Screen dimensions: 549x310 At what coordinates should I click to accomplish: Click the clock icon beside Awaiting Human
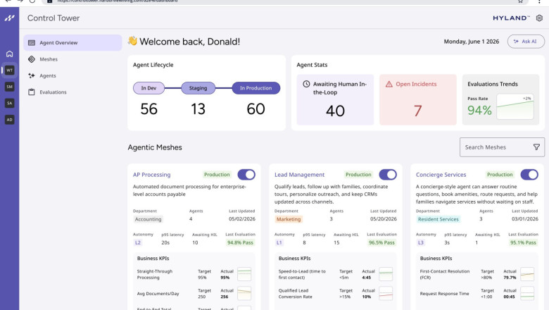coord(306,84)
